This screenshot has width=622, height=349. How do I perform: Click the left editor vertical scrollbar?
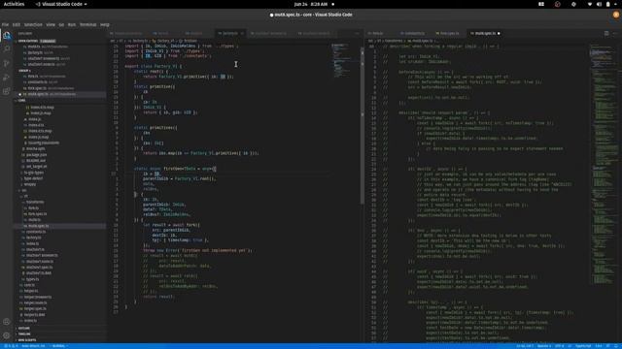[x=362, y=125]
